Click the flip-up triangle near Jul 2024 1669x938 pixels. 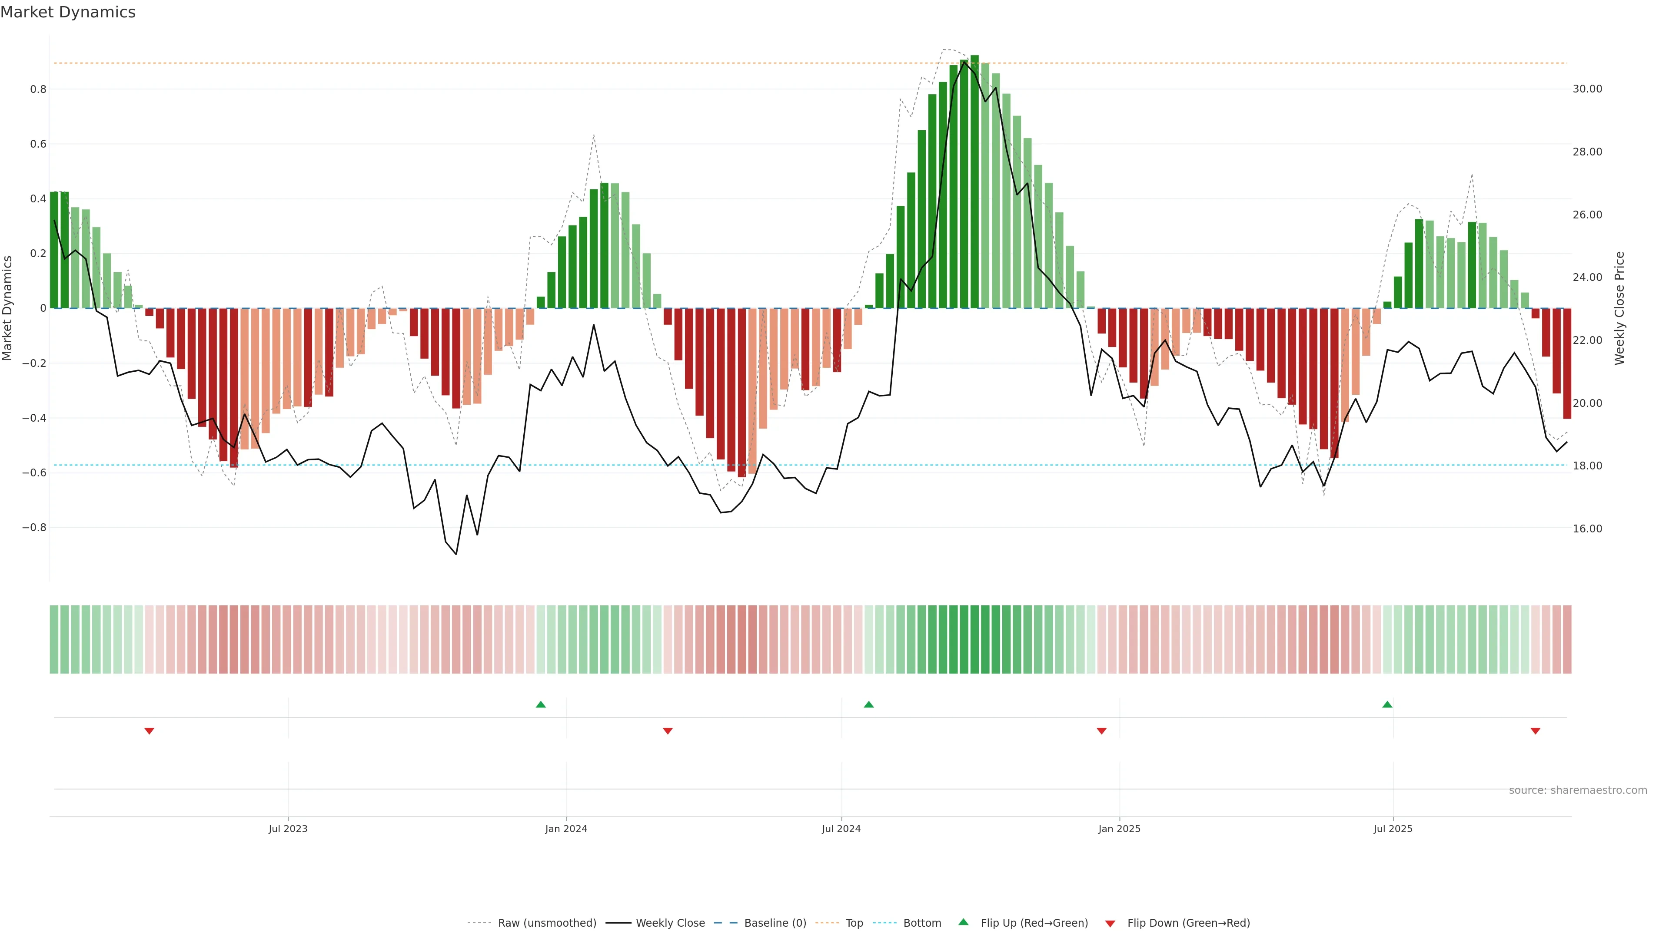click(869, 704)
